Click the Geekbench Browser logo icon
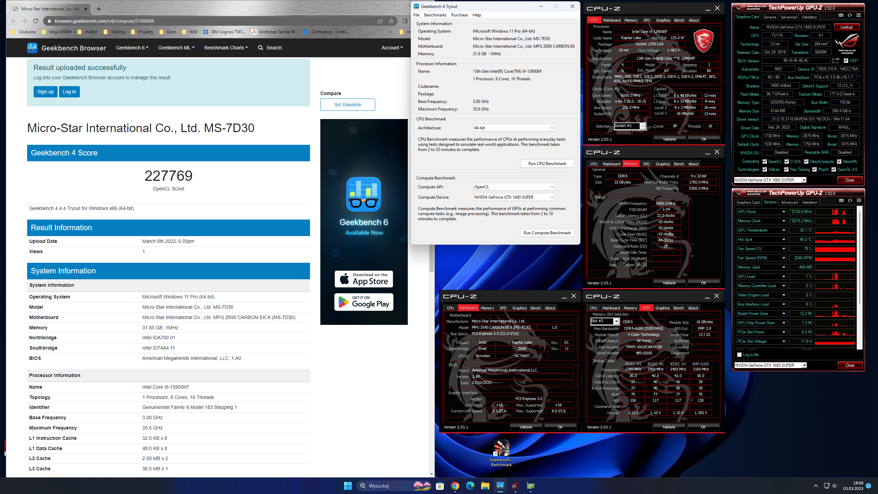 [32, 48]
